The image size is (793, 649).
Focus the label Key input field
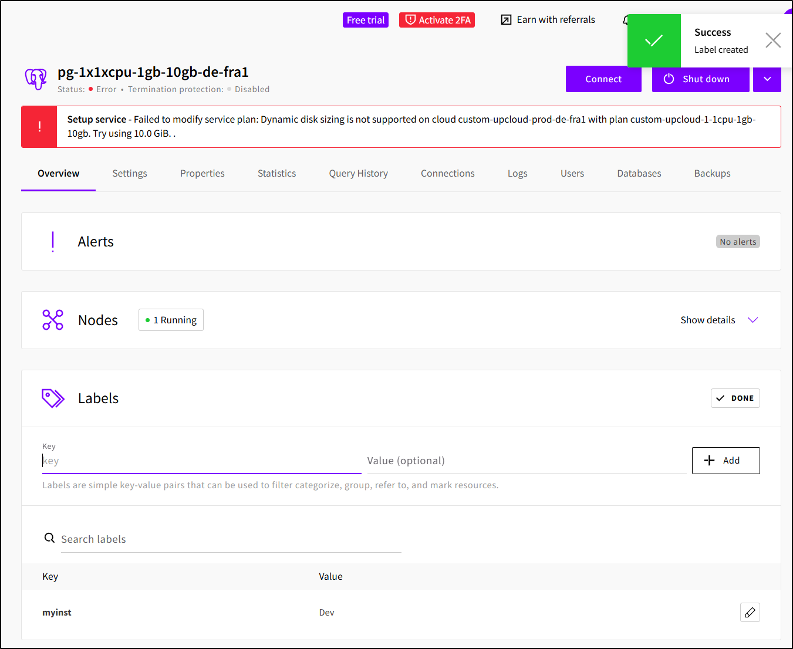pyautogui.click(x=201, y=461)
